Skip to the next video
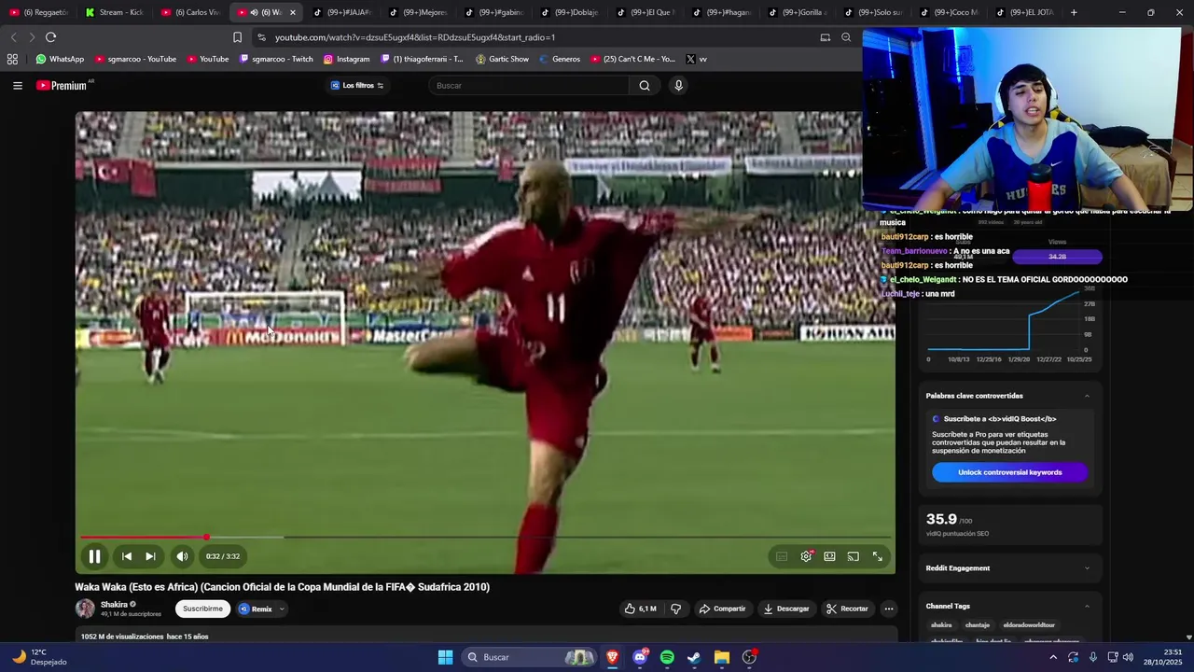This screenshot has width=1194, height=672. (150, 556)
